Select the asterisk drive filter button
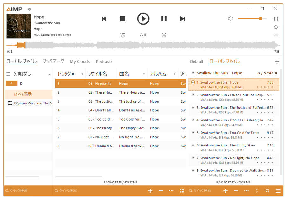Image resolution: width=286 pixels, height=199 pixels. [12, 83]
